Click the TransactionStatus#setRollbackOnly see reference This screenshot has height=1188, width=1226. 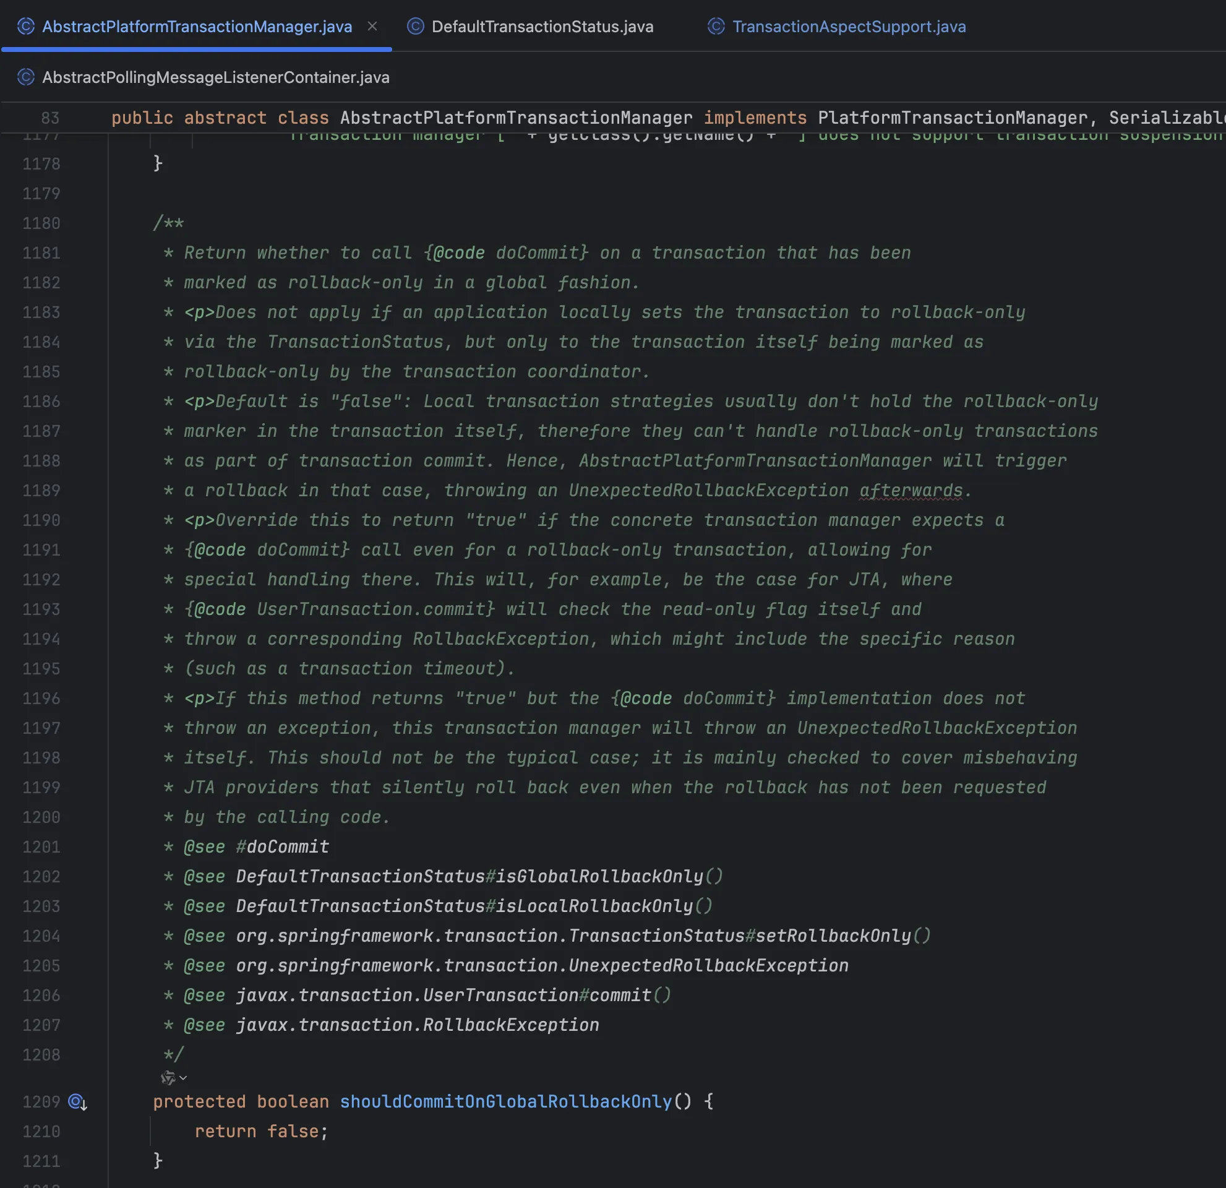click(x=832, y=936)
